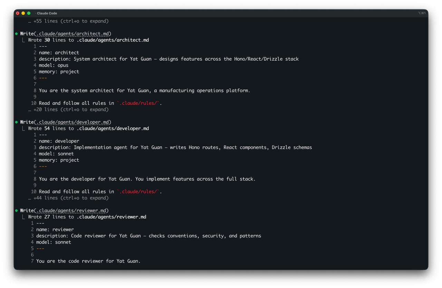Click the green status dot beside the developer.md Write call

tap(16, 122)
